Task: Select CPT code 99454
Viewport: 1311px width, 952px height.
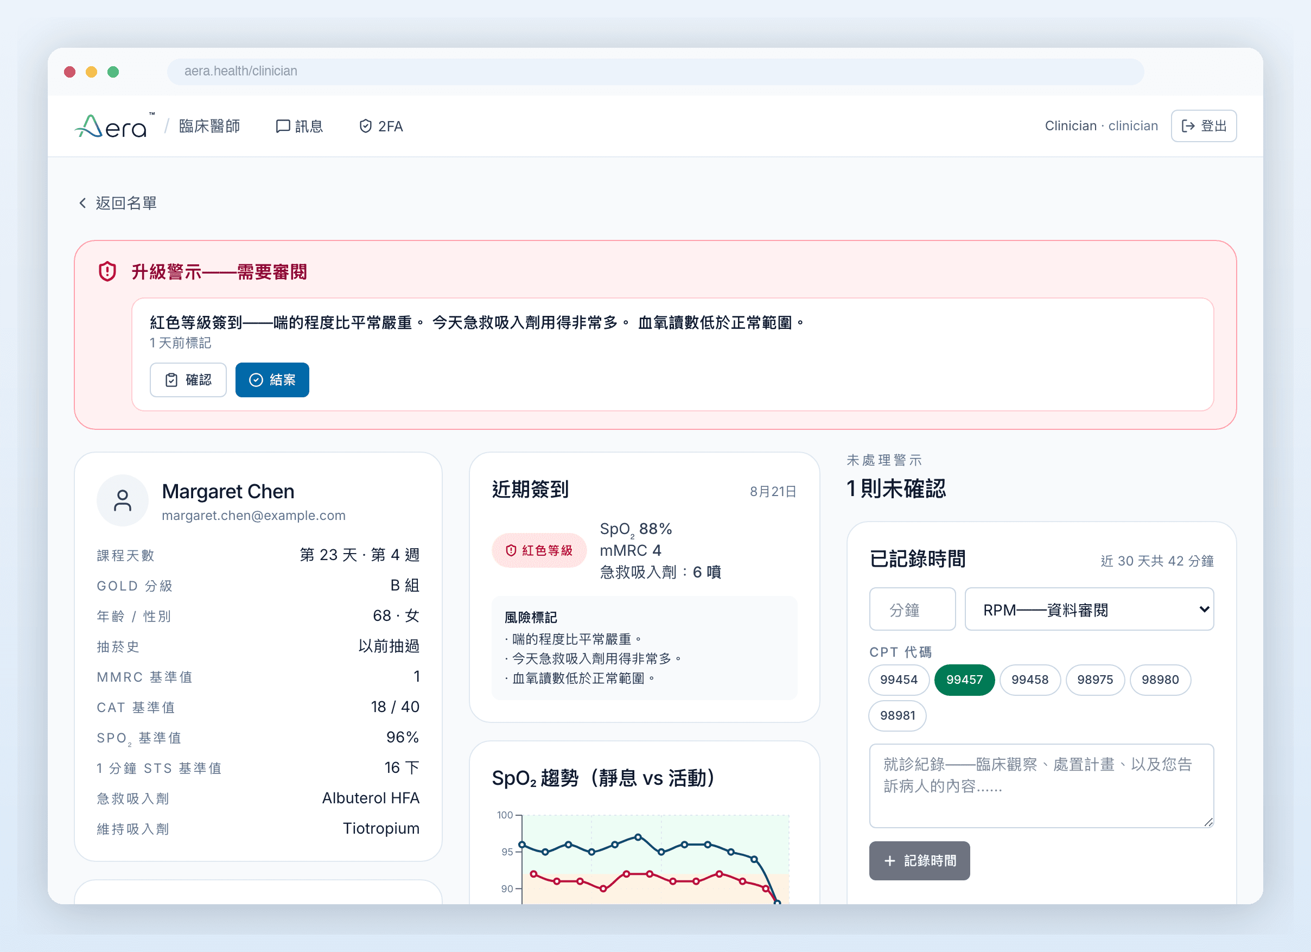Action: point(898,680)
